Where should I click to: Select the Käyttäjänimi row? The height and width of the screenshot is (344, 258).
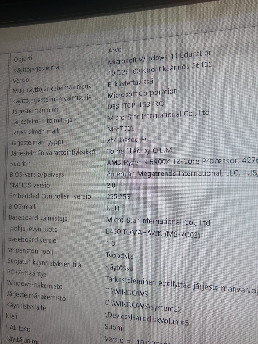22,340
